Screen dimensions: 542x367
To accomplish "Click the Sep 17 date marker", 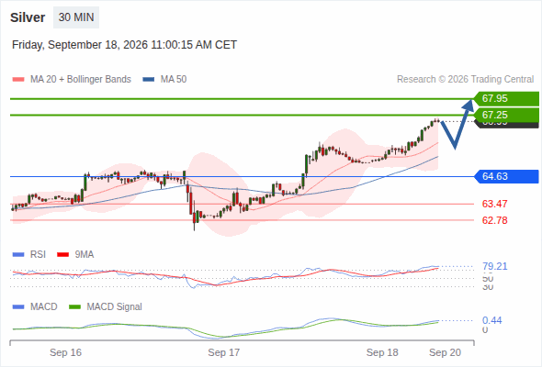I will coord(223,352).
